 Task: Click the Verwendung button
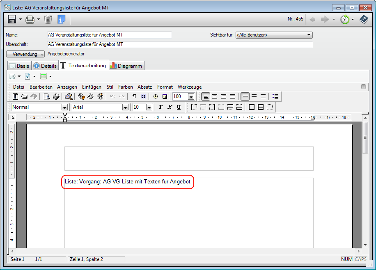25,54
